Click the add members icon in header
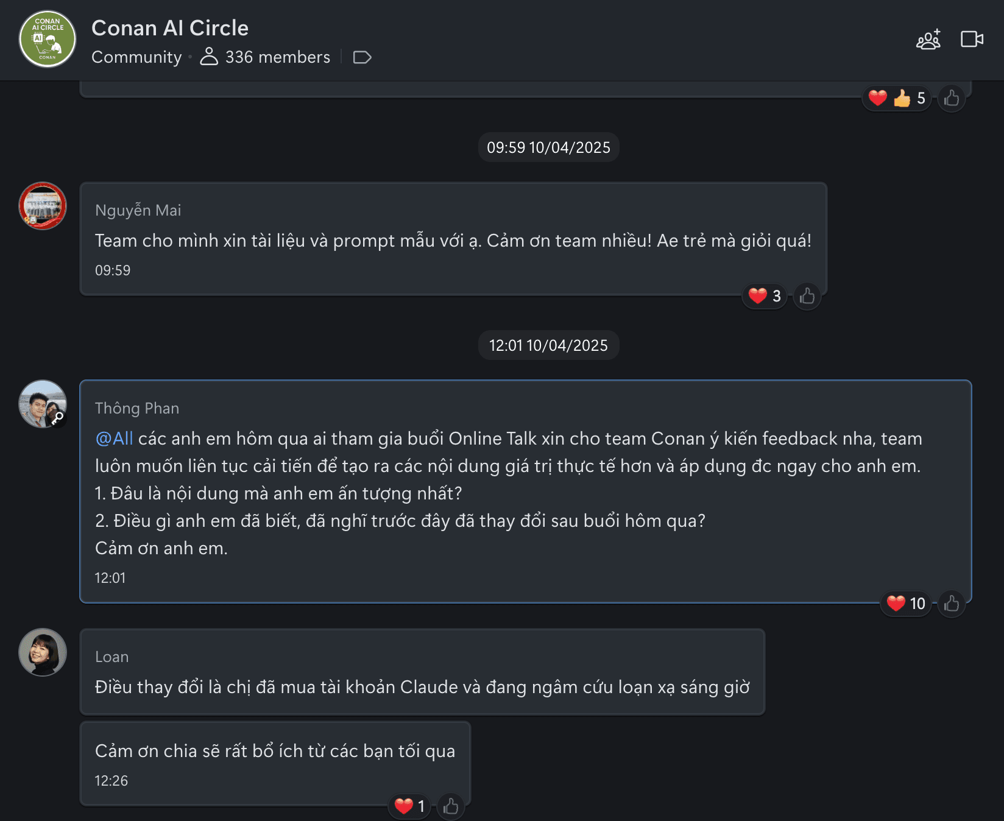The image size is (1004, 821). [x=928, y=40]
